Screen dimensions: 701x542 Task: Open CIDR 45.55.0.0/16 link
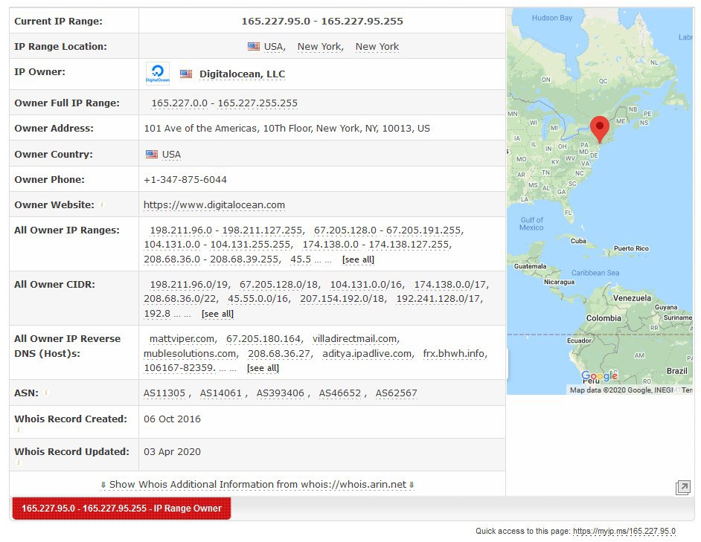coord(259,299)
